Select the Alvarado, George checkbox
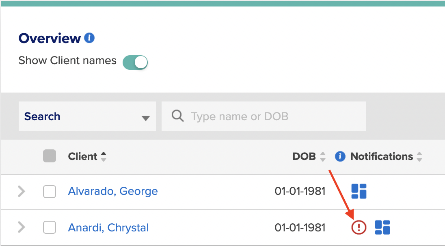The image size is (445, 246). point(50,192)
